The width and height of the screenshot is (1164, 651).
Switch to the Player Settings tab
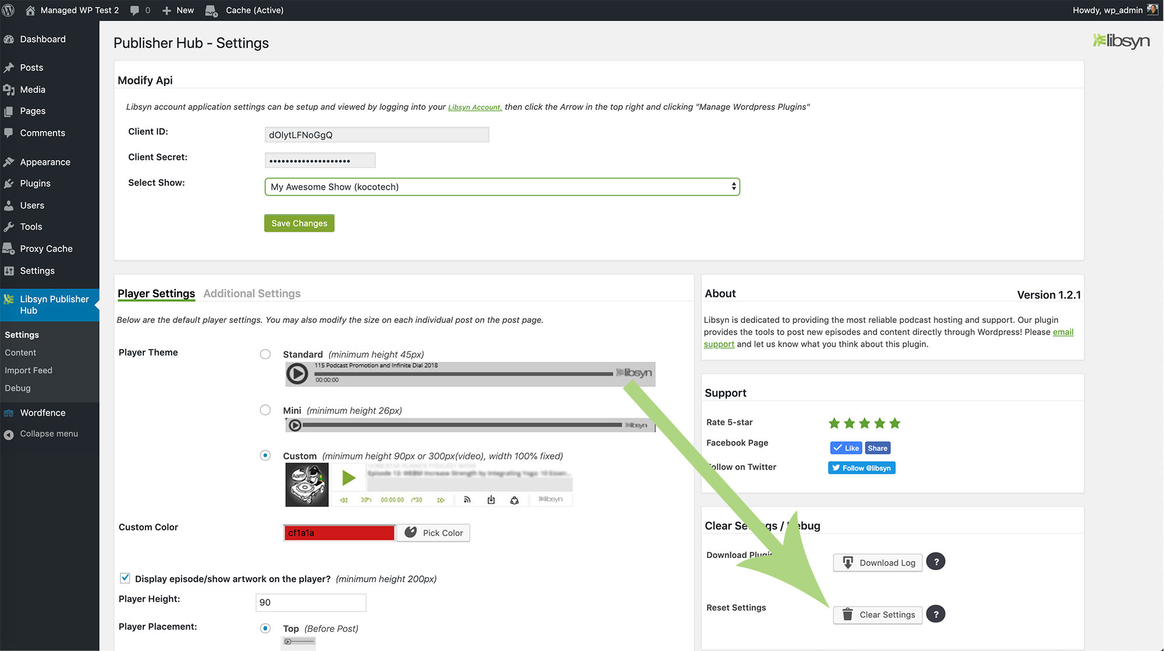[156, 293]
